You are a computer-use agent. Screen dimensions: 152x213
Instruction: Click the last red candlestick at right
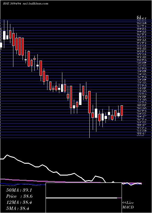click(x=122, y=110)
